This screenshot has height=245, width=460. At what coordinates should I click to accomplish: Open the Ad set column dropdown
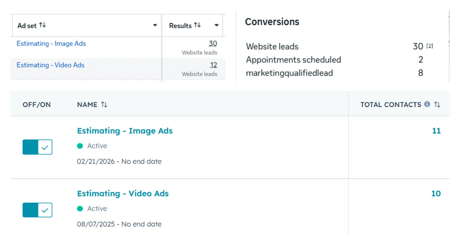pyautogui.click(x=155, y=25)
